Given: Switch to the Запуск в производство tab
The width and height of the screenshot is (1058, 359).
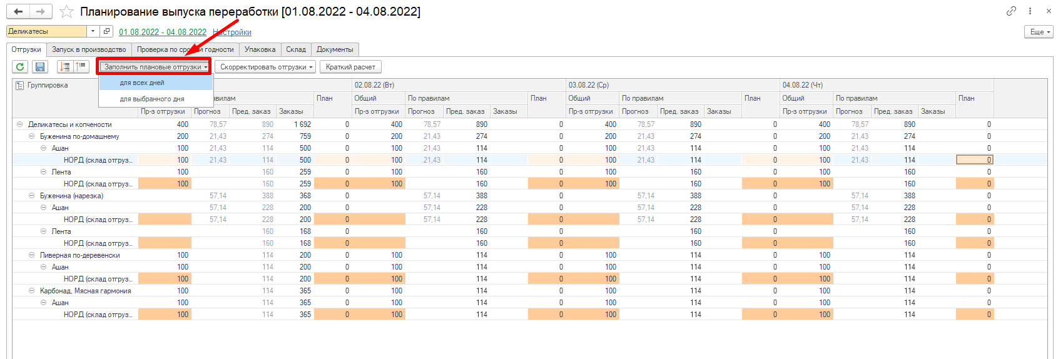Looking at the screenshot, I should pyautogui.click(x=89, y=49).
